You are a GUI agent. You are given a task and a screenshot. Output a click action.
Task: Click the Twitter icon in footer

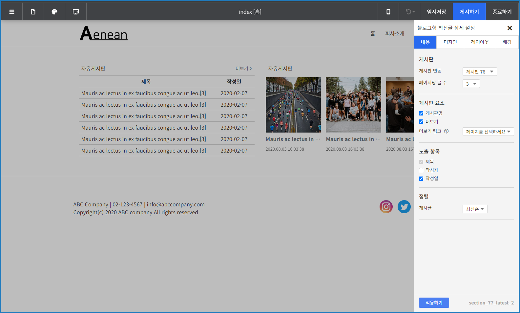pyautogui.click(x=404, y=207)
